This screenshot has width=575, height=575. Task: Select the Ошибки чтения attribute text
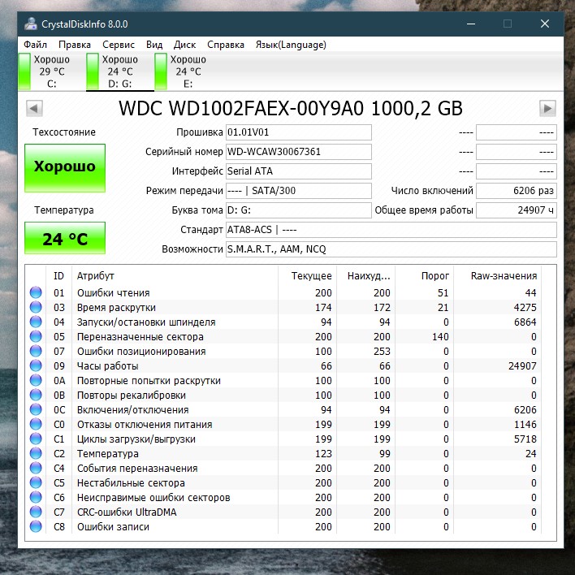click(x=114, y=293)
